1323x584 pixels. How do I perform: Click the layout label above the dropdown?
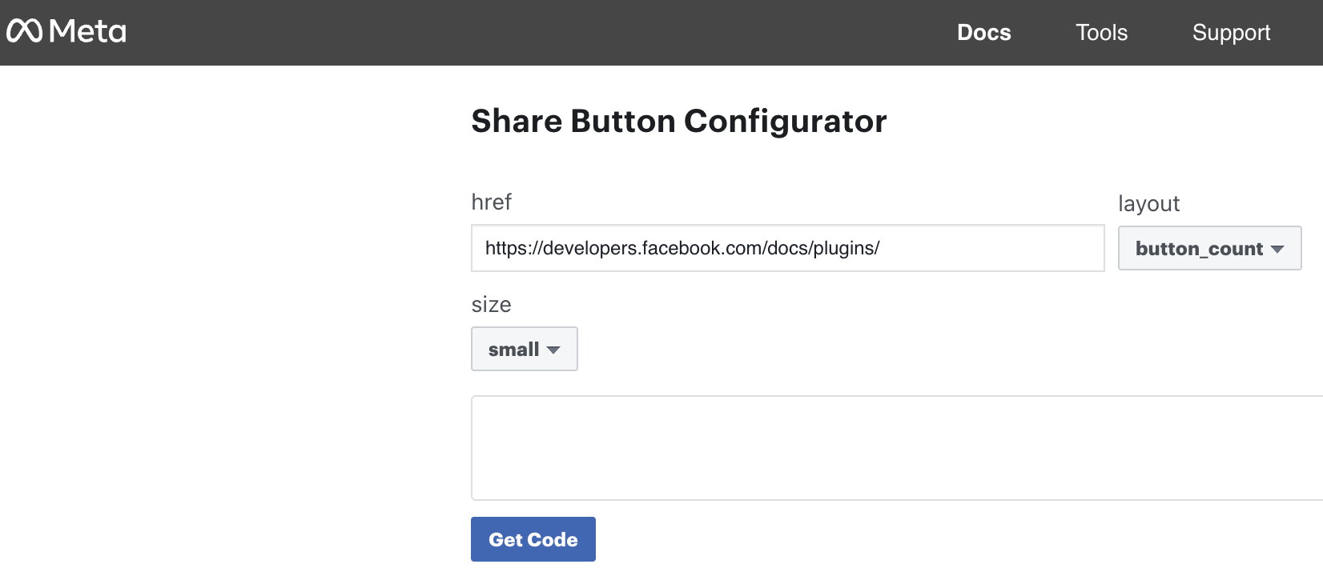click(1148, 204)
